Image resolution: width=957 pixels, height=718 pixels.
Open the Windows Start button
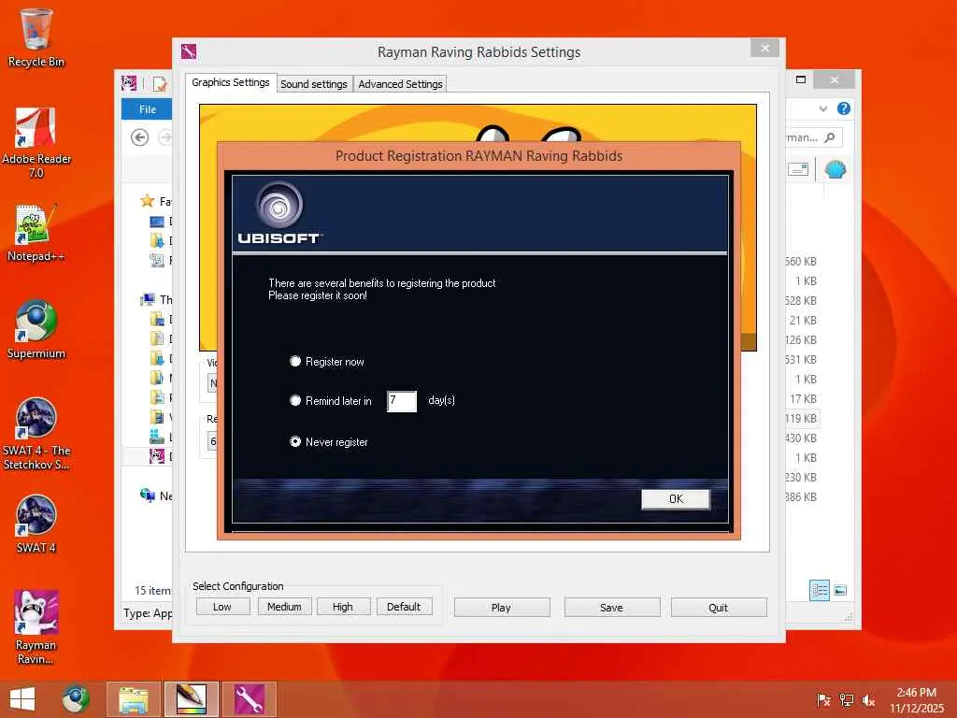(22, 699)
